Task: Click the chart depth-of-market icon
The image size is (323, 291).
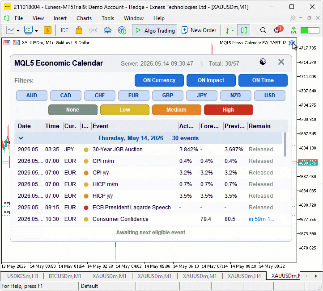Action: (x=7, y=43)
